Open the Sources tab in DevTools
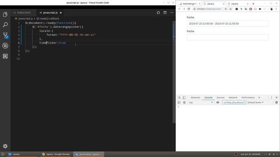 coord(220,98)
